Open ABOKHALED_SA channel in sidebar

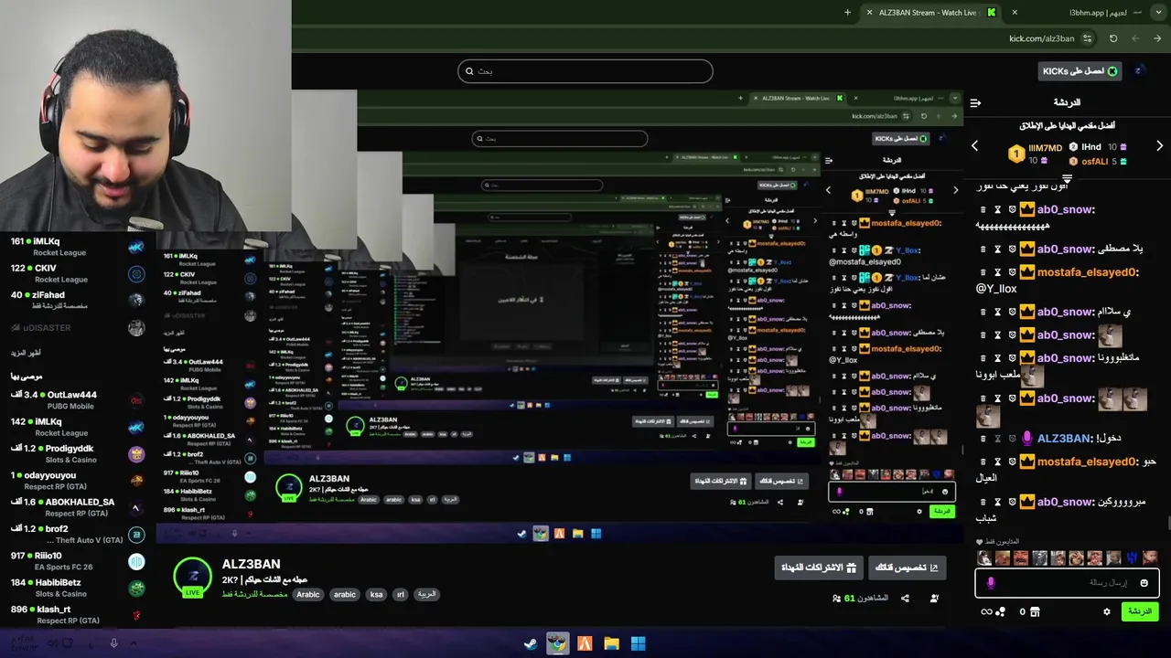pyautogui.click(x=78, y=507)
